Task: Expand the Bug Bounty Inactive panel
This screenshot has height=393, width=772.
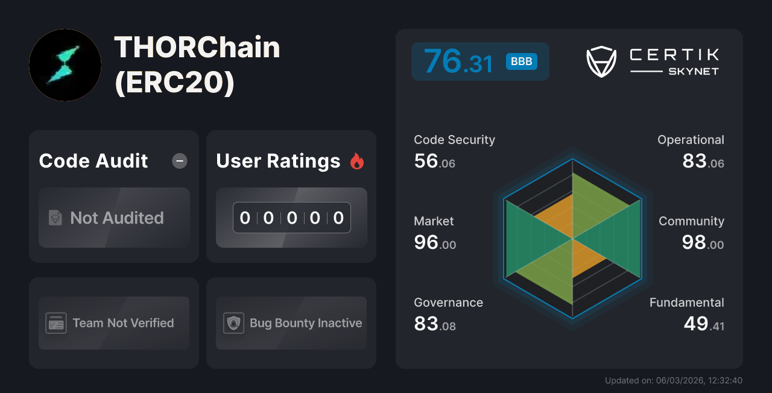Action: tap(291, 322)
